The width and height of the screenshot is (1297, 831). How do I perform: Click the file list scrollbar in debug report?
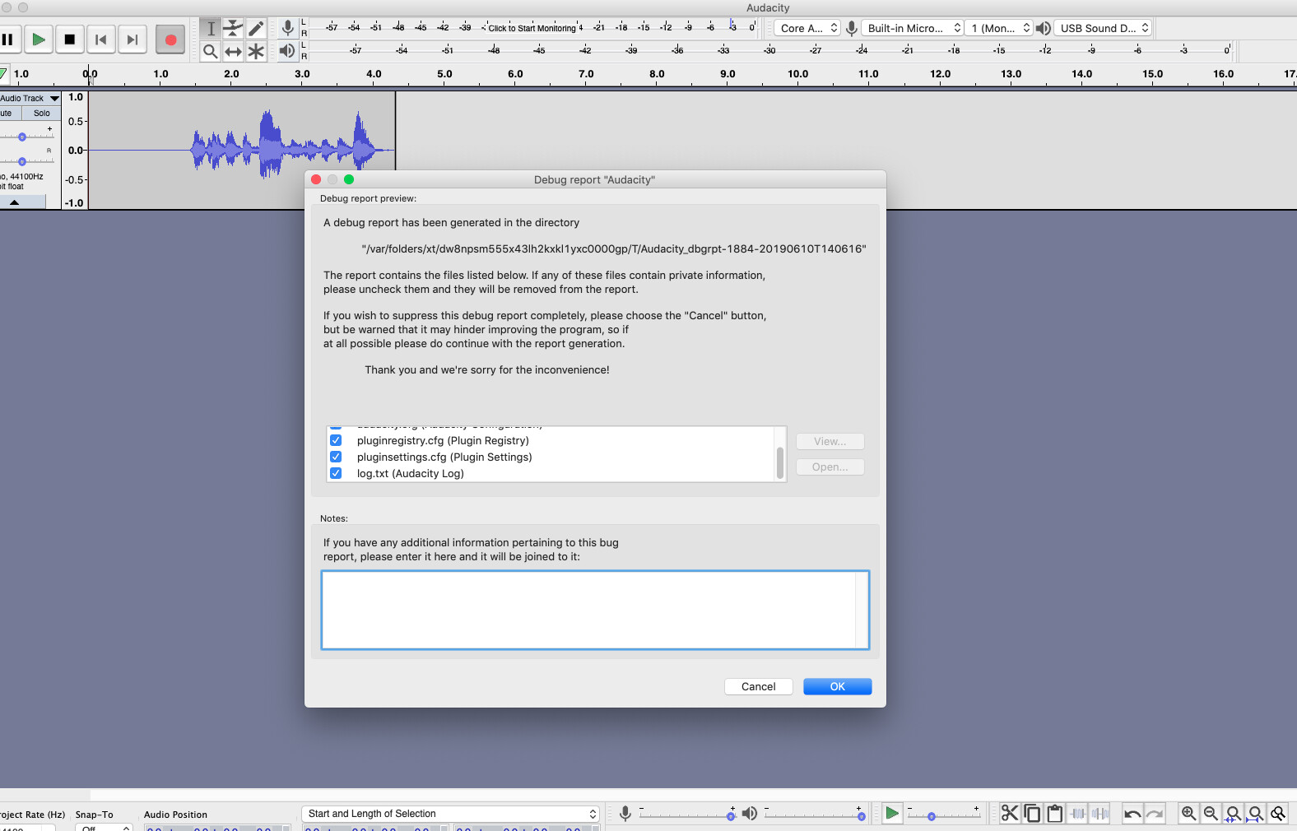point(780,462)
